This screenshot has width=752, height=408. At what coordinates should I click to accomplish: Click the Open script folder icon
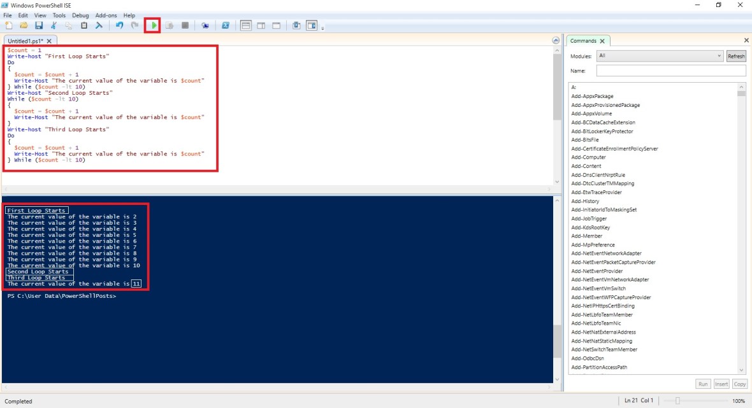coord(24,25)
